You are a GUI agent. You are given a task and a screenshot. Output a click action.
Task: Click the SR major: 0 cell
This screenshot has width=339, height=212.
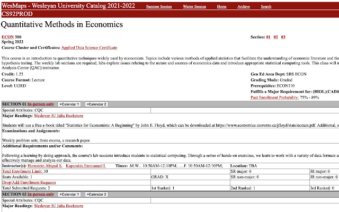pos(270,171)
